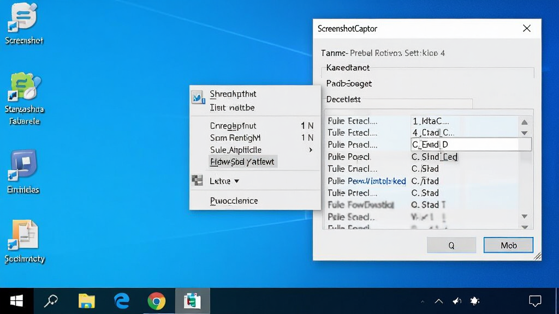Click the speaker icon in system tray
This screenshot has height=314, width=559.
pyautogui.click(x=457, y=301)
